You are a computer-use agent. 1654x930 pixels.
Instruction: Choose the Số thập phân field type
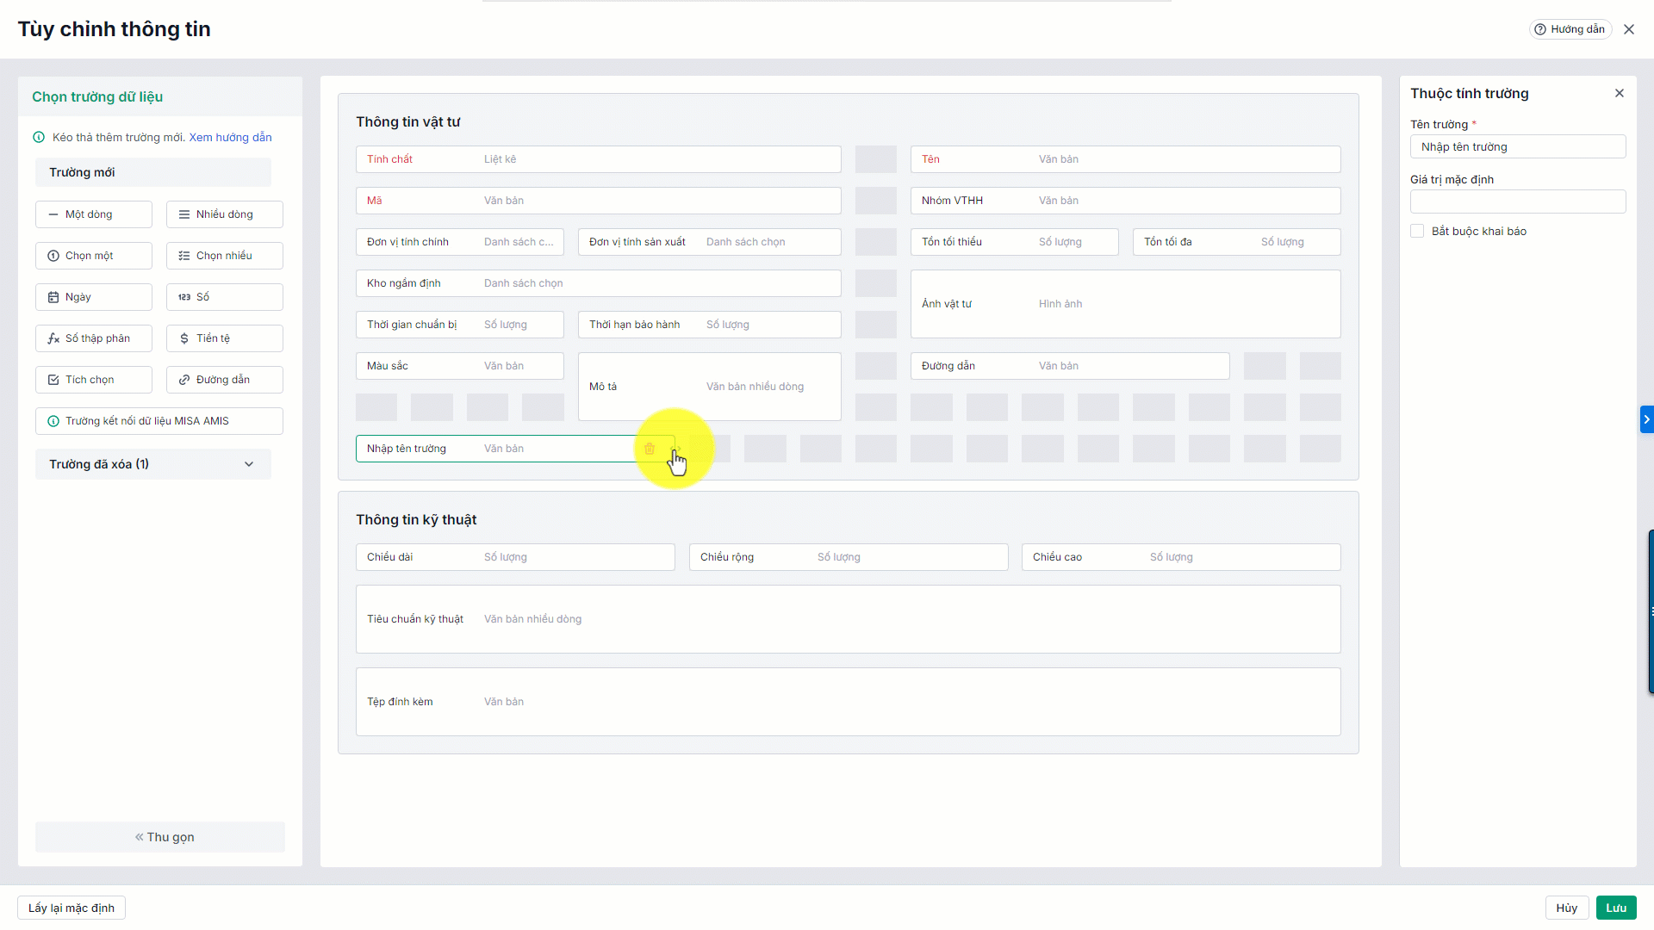coord(94,338)
